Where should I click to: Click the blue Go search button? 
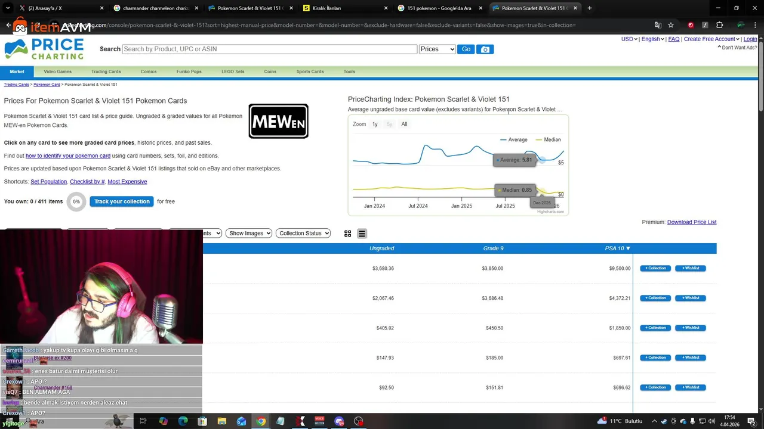click(466, 49)
